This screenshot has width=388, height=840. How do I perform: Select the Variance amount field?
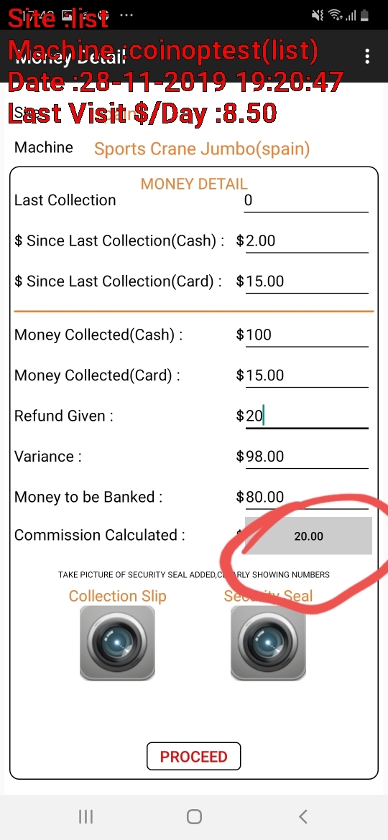[306, 457]
